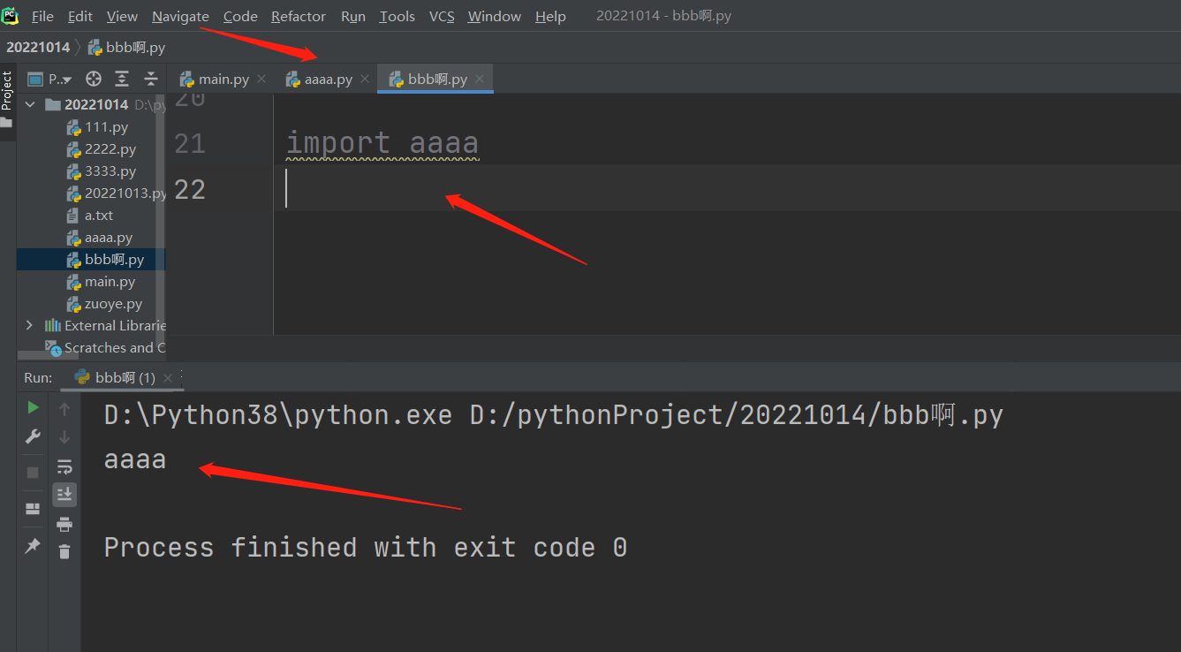Click the stop process square icon
The image size is (1181, 652).
tap(33, 473)
